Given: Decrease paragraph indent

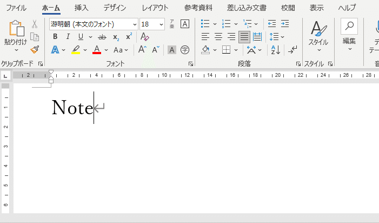Looking at the screenshot, I should click(272, 24).
